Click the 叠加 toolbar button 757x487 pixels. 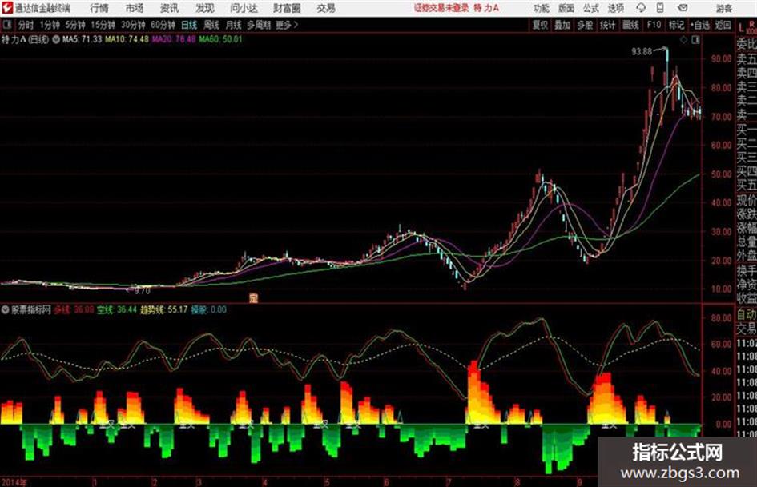coord(562,25)
